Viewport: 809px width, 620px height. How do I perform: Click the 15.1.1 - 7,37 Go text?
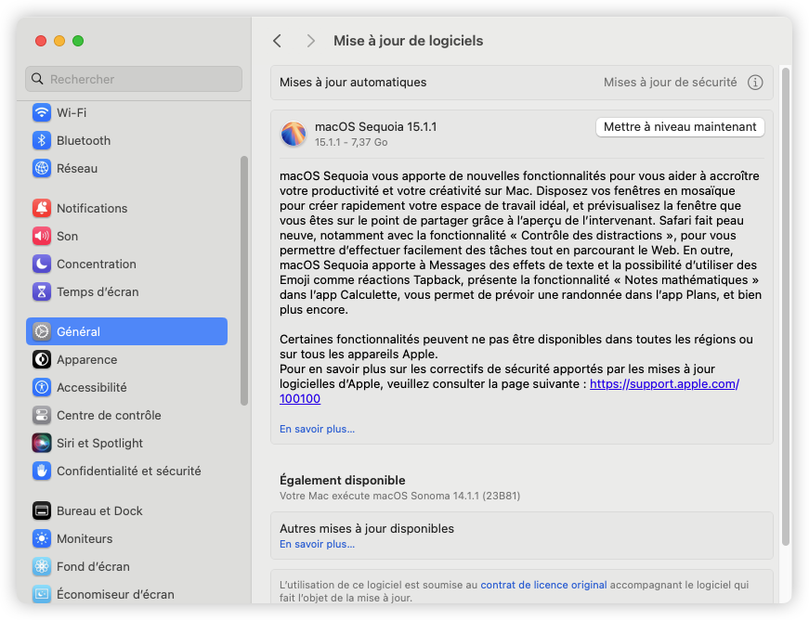(x=351, y=142)
